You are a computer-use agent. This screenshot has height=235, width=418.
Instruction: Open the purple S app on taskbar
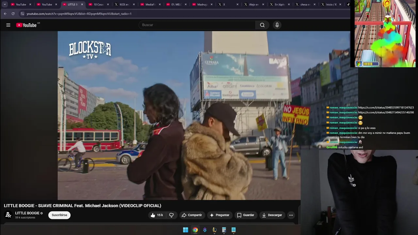(x=205, y=230)
